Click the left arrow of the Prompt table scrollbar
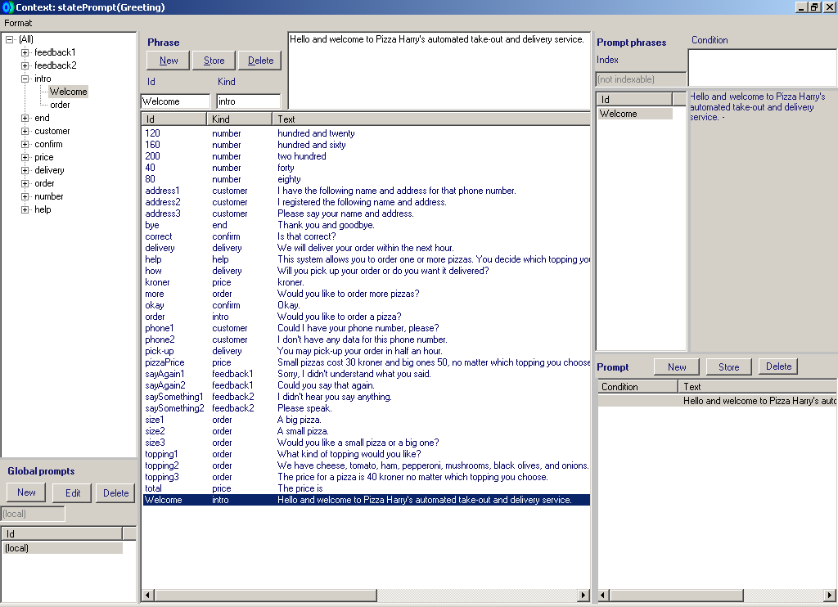 603,596
